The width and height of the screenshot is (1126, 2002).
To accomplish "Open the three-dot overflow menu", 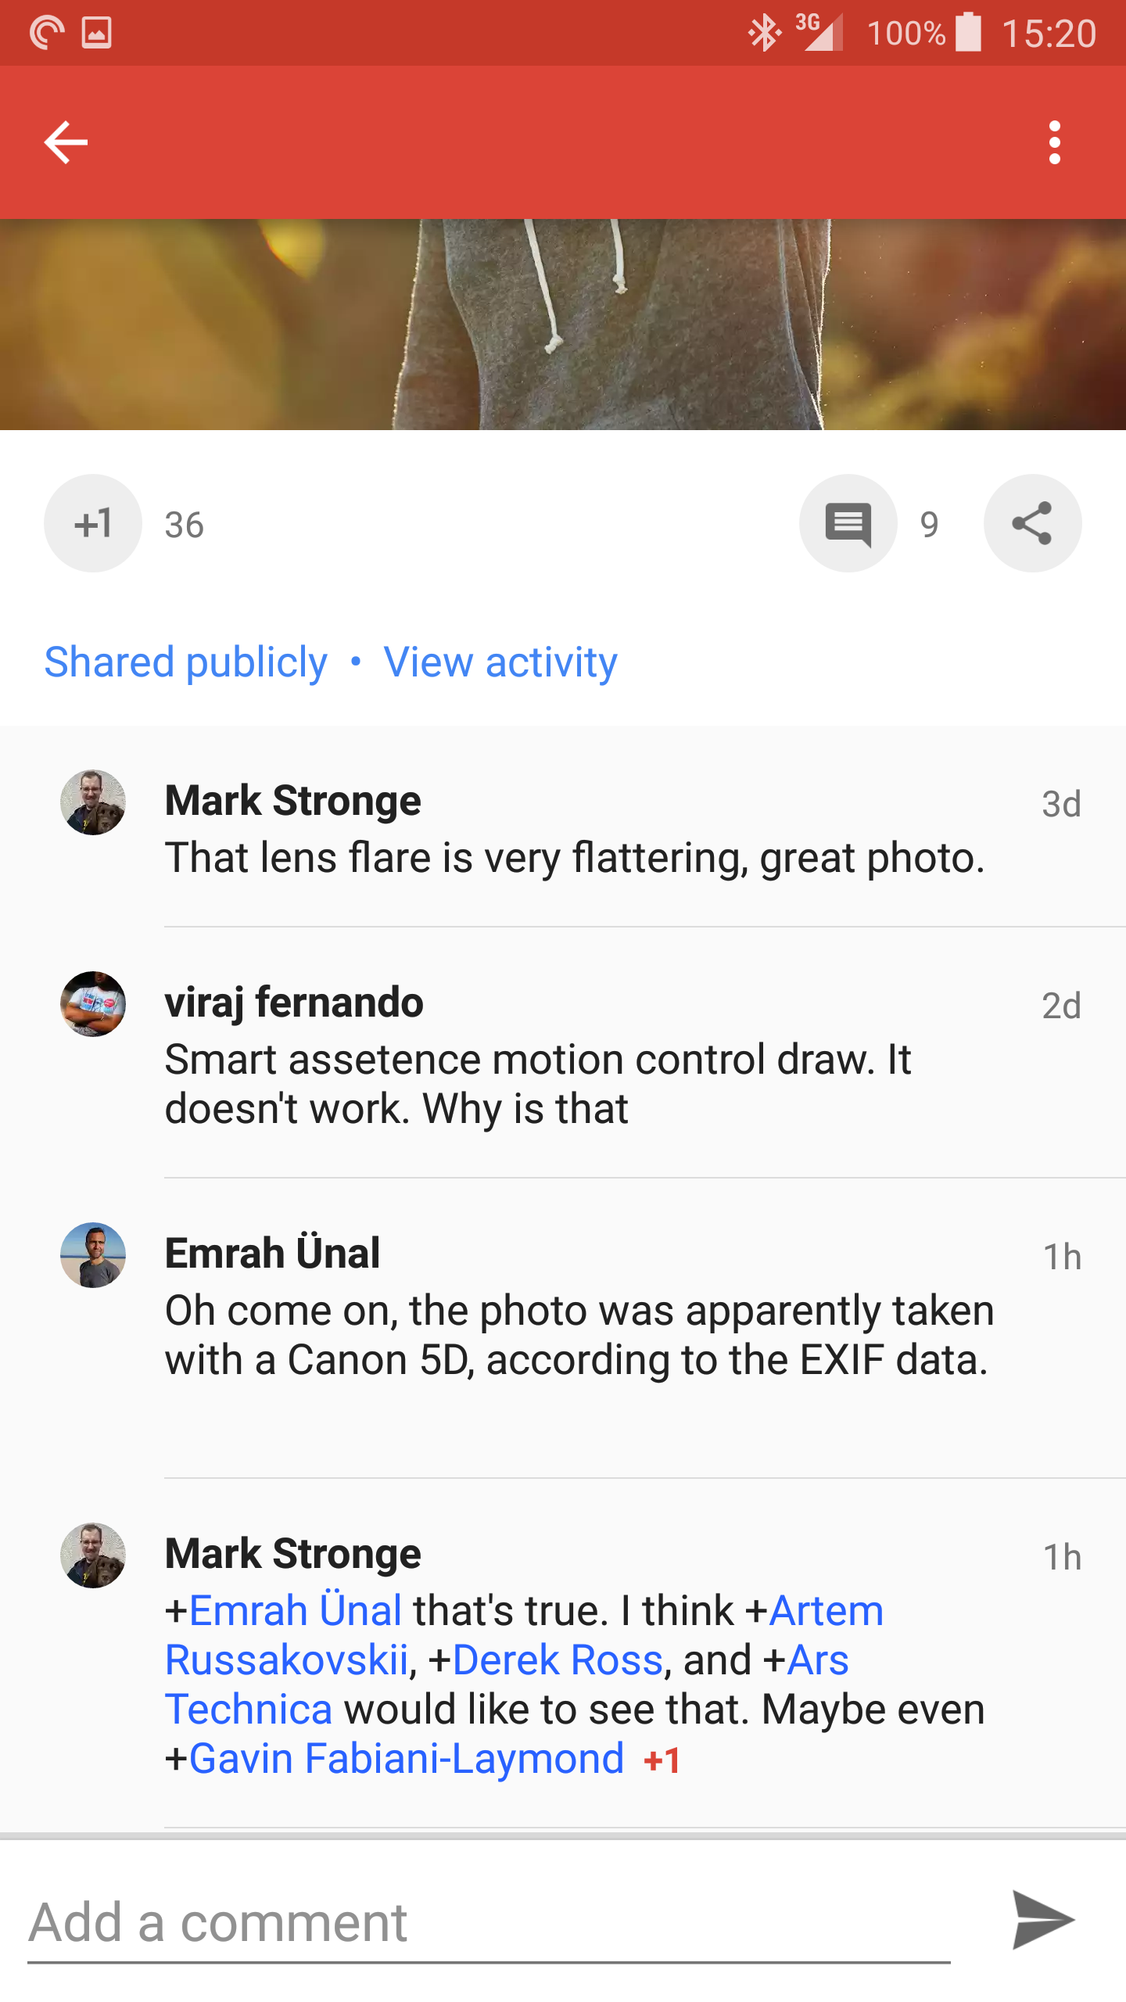I will pyautogui.click(x=1054, y=142).
